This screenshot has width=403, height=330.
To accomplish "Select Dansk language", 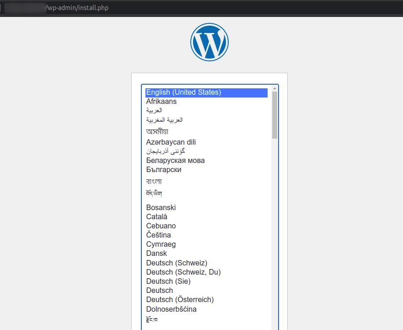I will (206, 254).
